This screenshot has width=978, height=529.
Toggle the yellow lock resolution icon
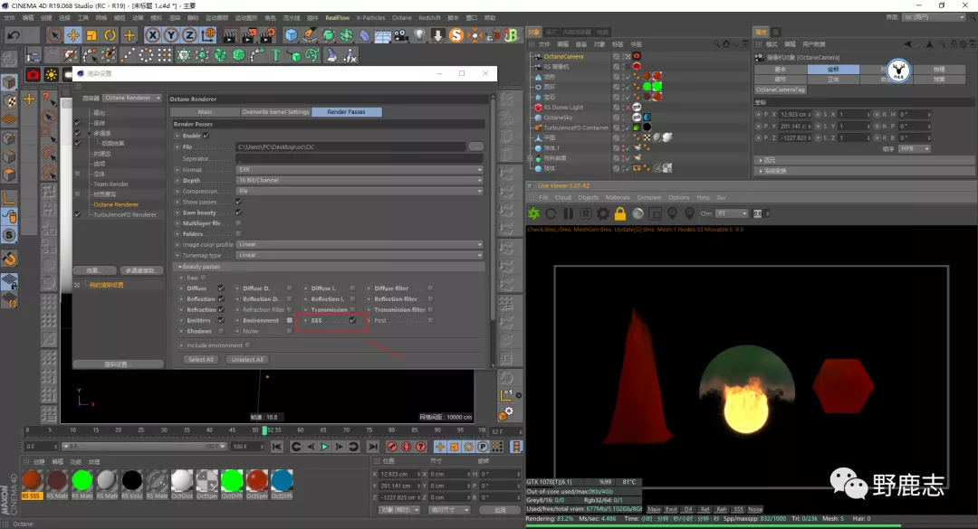click(x=620, y=214)
